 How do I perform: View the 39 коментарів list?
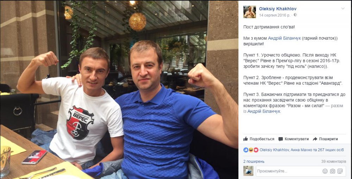[x=334, y=161]
